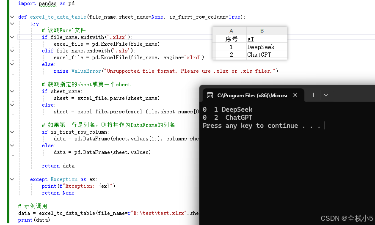Click the 'return None' statement
The height and width of the screenshot is (225, 375).
(58, 193)
